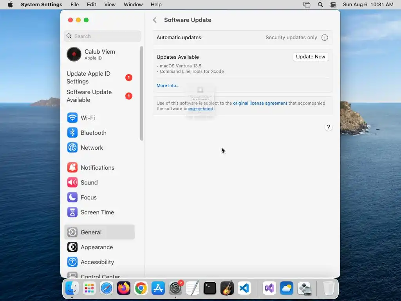
Task: Open the help question mark button
Action: [x=329, y=127]
